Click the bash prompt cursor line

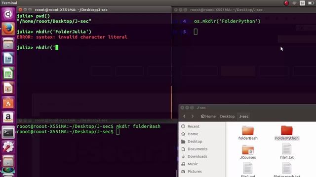click(x=68, y=132)
